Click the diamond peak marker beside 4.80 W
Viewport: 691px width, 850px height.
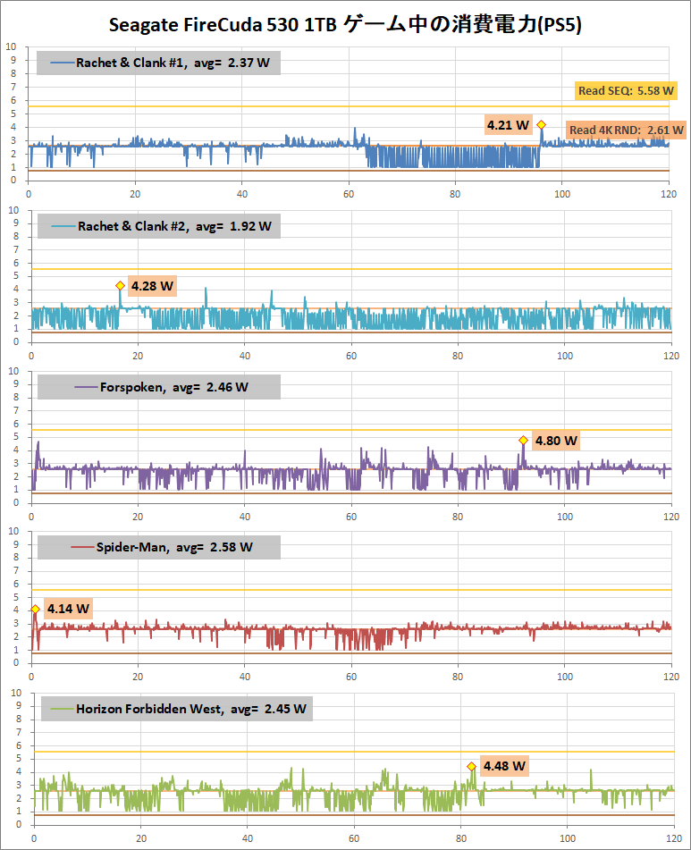click(523, 440)
